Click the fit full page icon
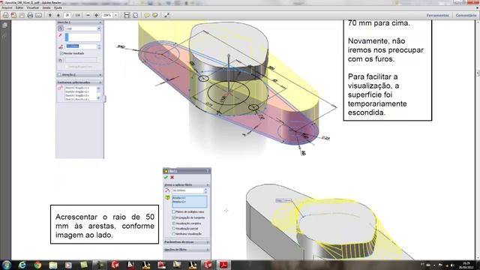This screenshot has width=480, height=270. click(135, 15)
